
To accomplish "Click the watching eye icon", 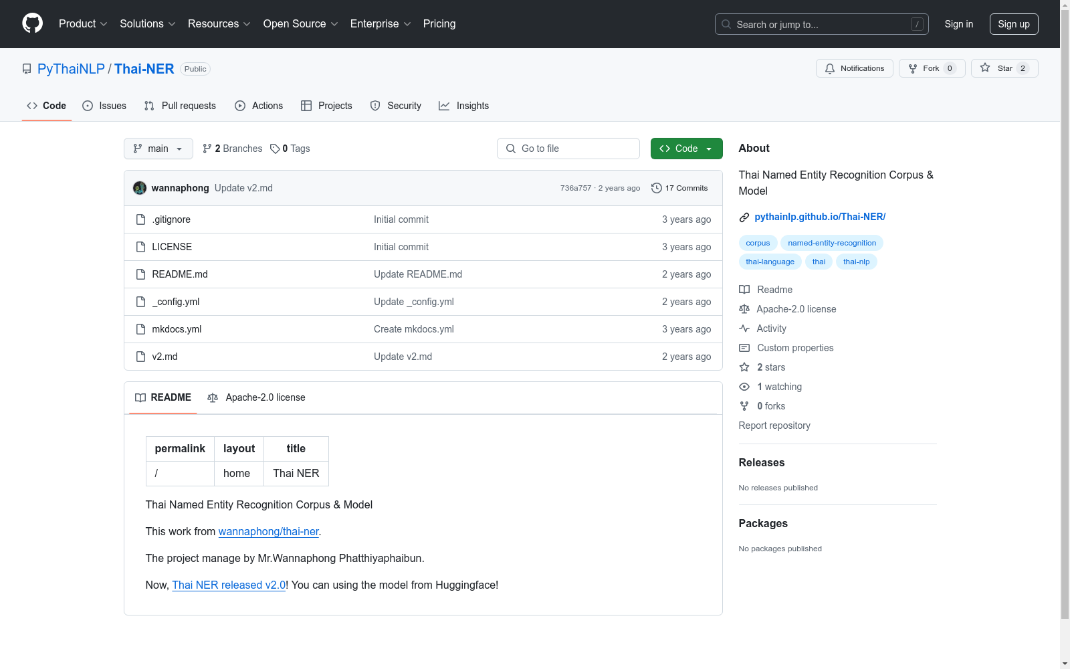I will (744, 387).
